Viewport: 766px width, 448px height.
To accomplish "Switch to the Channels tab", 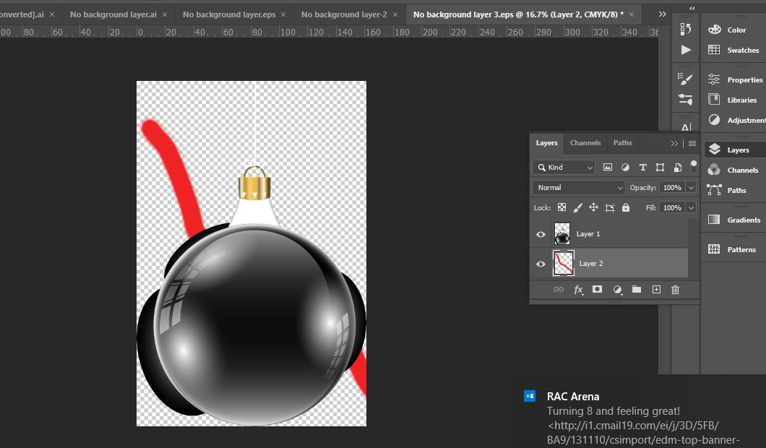I will coord(585,143).
